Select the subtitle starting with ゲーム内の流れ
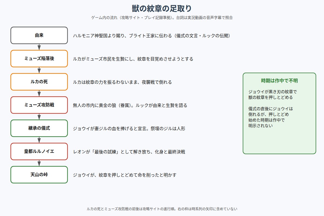Viewport: 324px width, 216px height. [162, 18]
